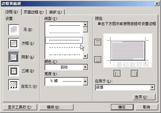Screen dimensions: 161x113
Task: Choose the 方框 (Box) border setting icon
Action: coord(14,43)
